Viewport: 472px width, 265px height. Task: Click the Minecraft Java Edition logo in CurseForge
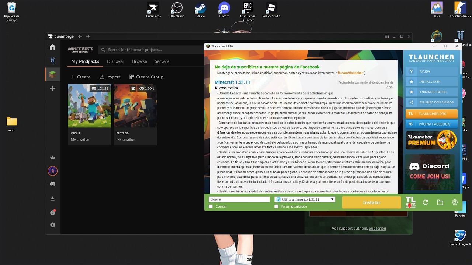pyautogui.click(x=80, y=50)
